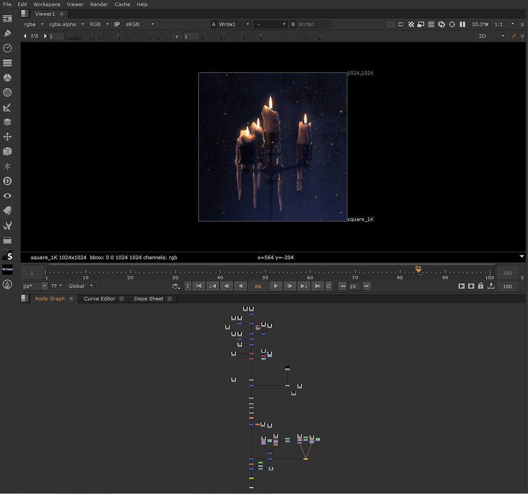Toggle the clipping warning icon in viewer
This screenshot has width=528, height=494.
coord(390,24)
